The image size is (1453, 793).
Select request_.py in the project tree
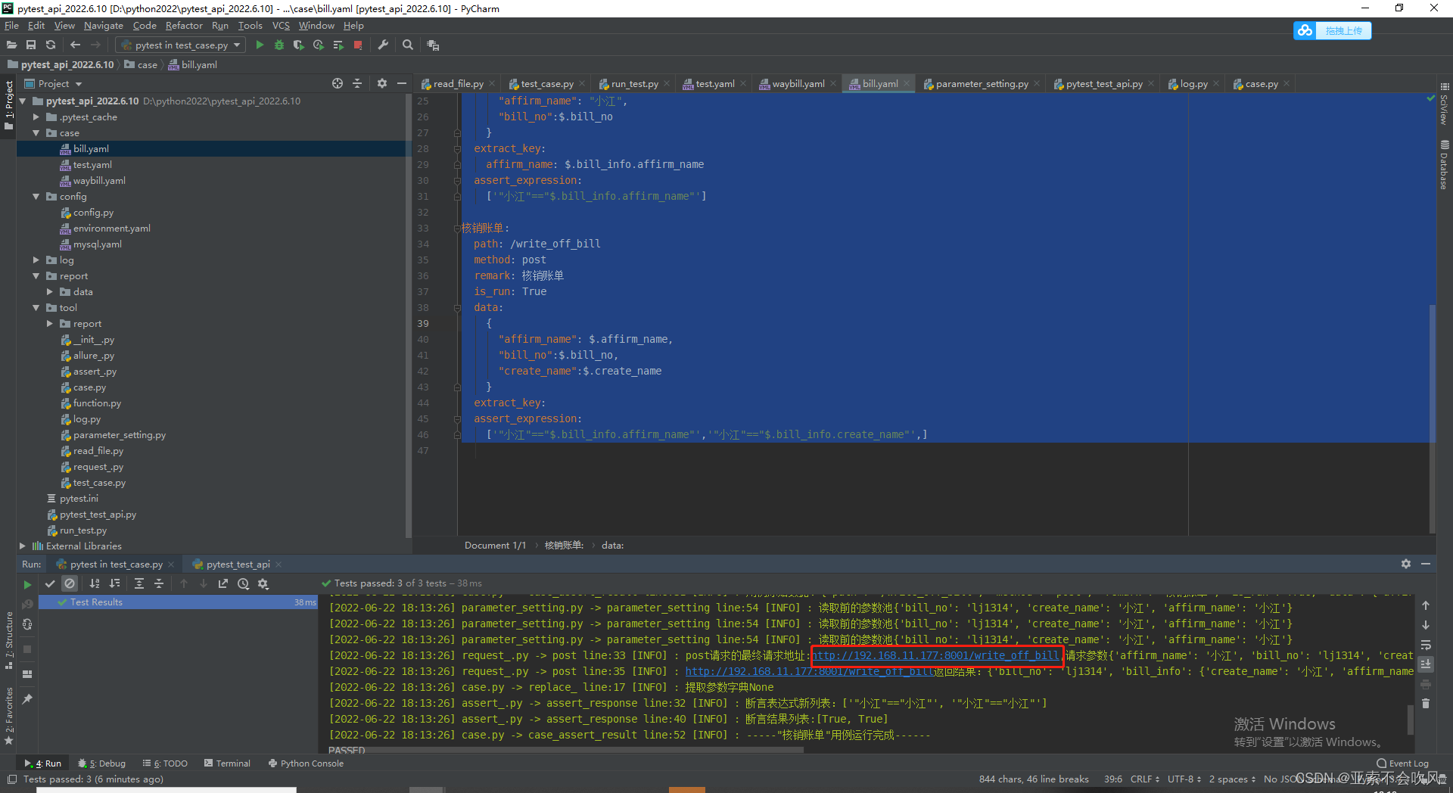pos(98,467)
